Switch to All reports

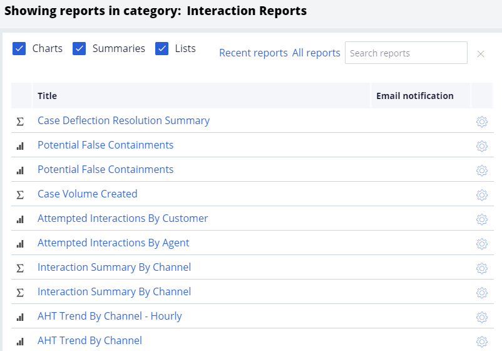pos(316,53)
